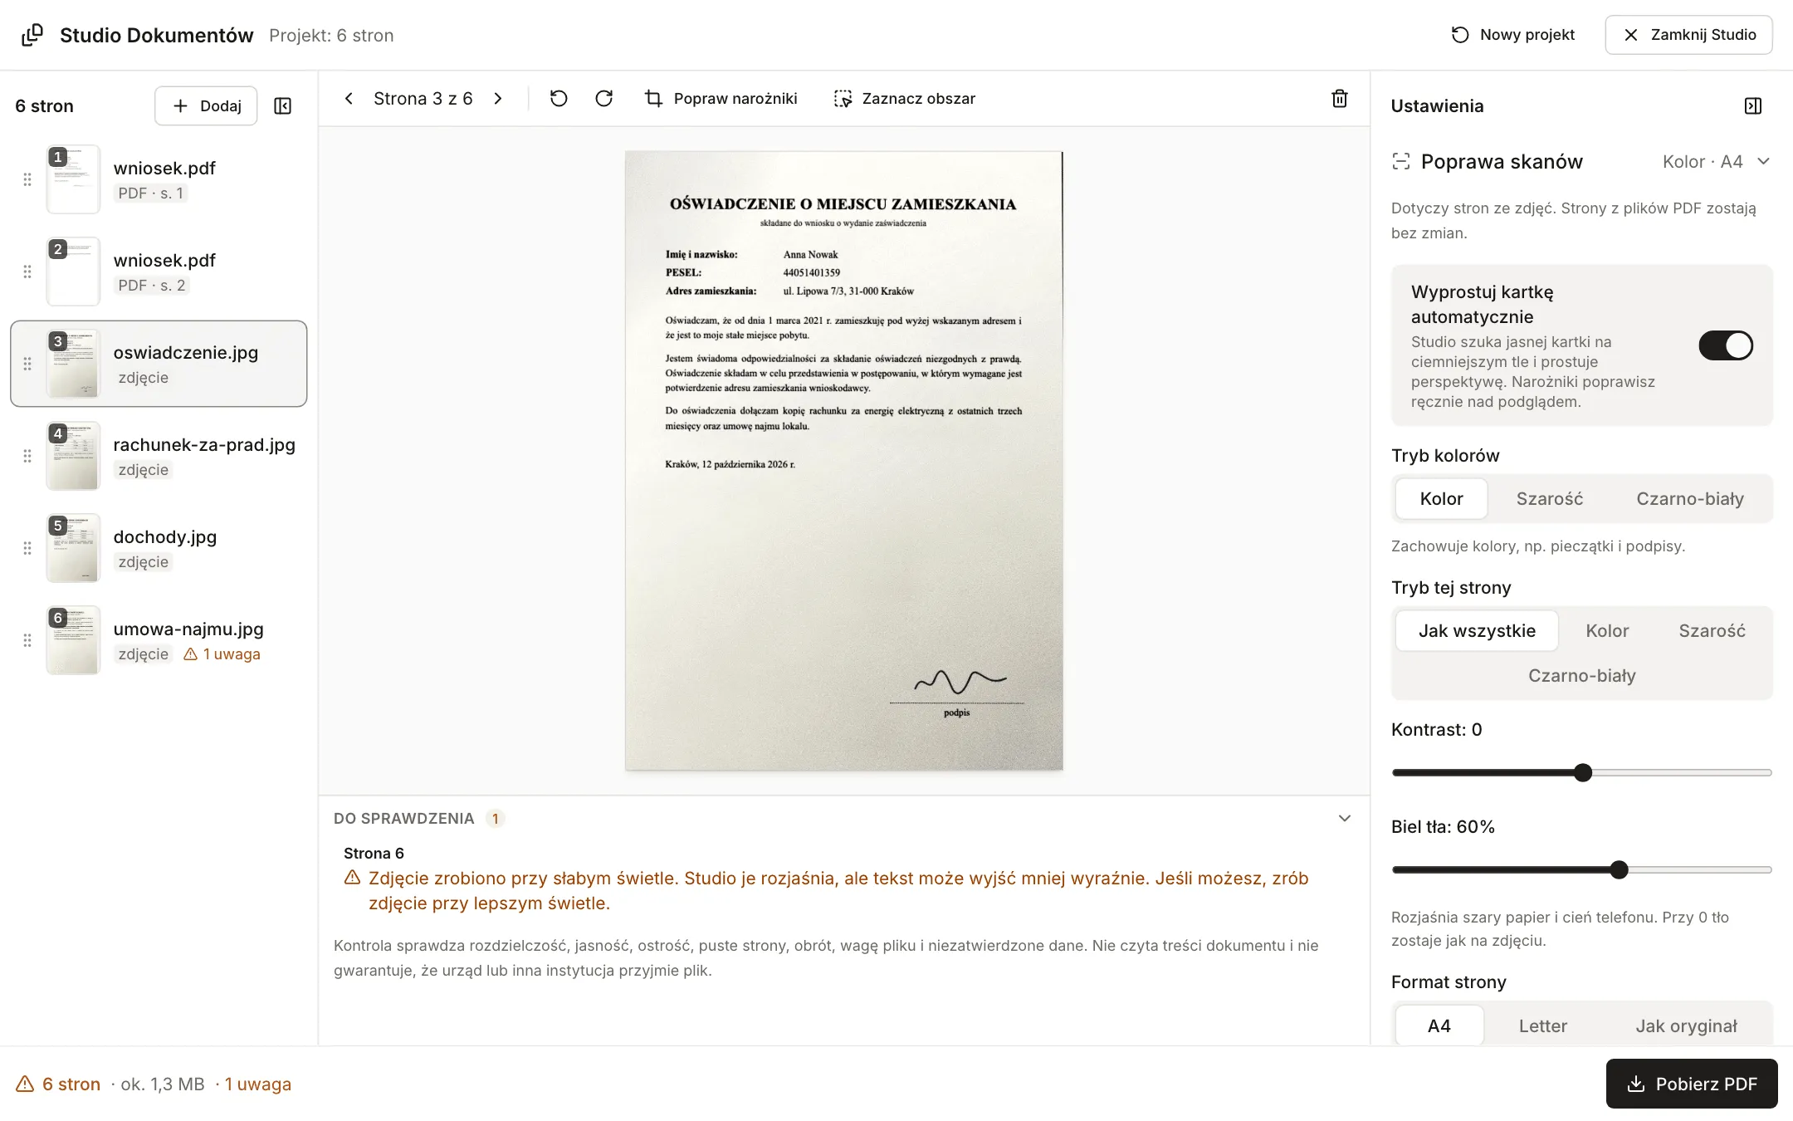Click drag handle for rachunek-za-prad.jpg
Viewport: 1793px width, 1121px height.
pyautogui.click(x=27, y=456)
